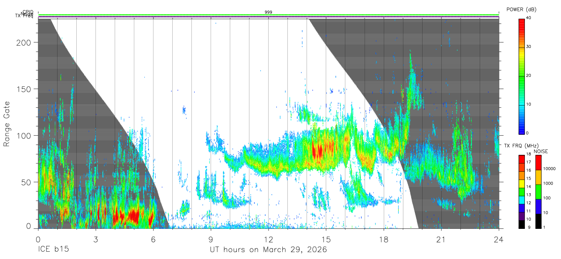Click the 'POWER (dB)' legend title
This screenshot has width=561, height=259.
521,10
